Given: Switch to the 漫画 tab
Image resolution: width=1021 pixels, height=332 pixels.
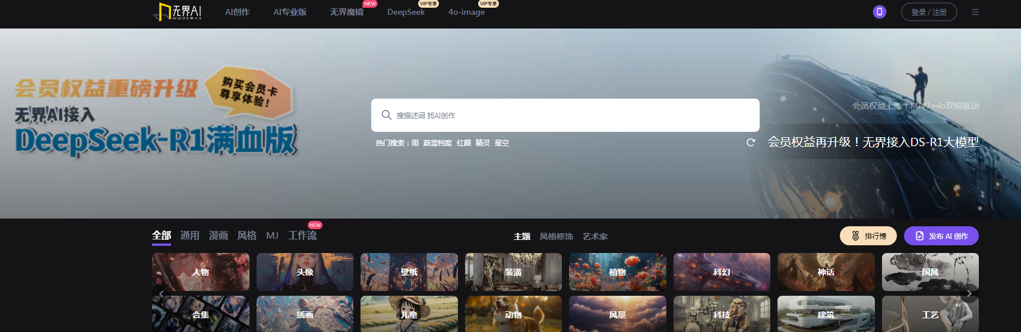Looking at the screenshot, I should tap(218, 236).
